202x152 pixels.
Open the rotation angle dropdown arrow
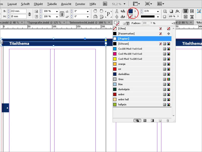[x=87, y=12]
